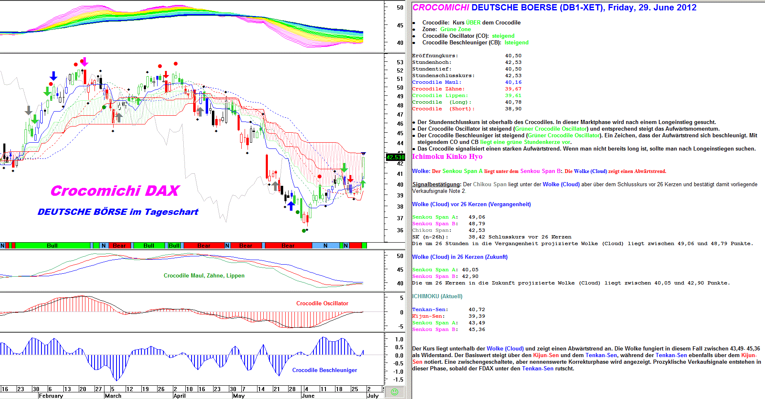765x399 pixels.
Task: Click the blue up arrow near June low
Action: [291, 205]
